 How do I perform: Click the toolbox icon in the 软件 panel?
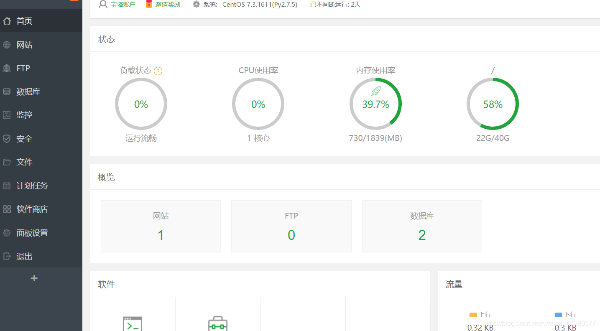(218, 323)
